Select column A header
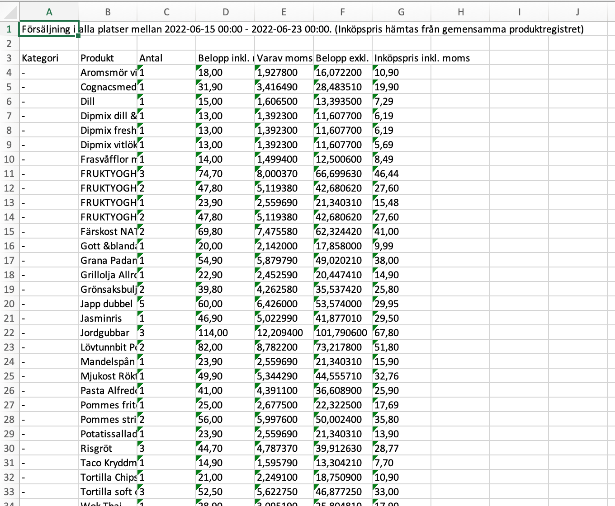This screenshot has height=506, width=615. click(49, 12)
